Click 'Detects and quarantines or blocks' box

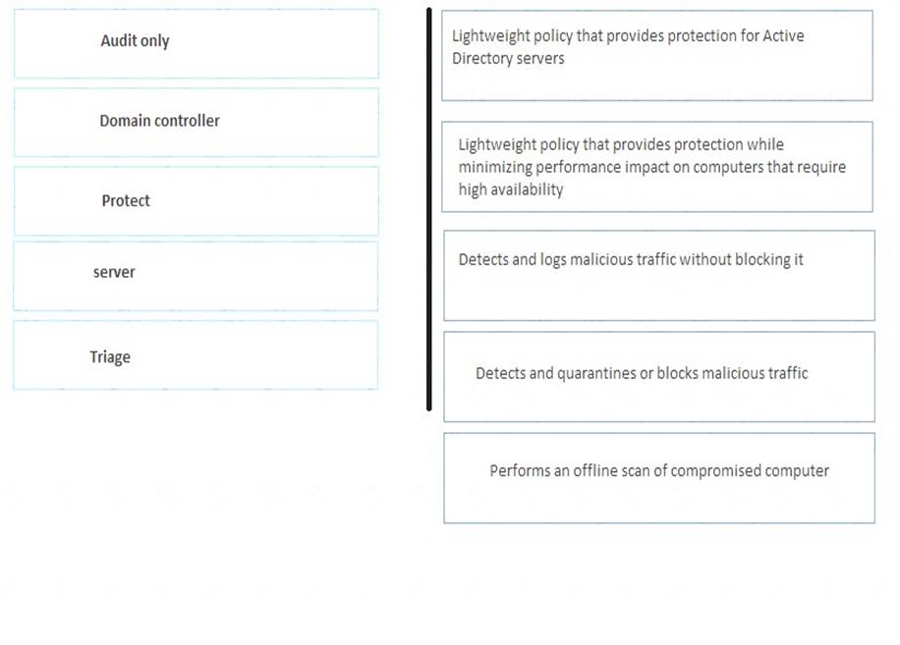[659, 377]
